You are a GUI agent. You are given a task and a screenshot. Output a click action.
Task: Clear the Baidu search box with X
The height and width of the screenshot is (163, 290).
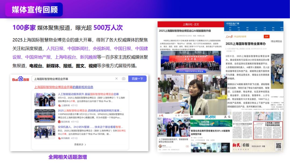[x=117, y=79]
